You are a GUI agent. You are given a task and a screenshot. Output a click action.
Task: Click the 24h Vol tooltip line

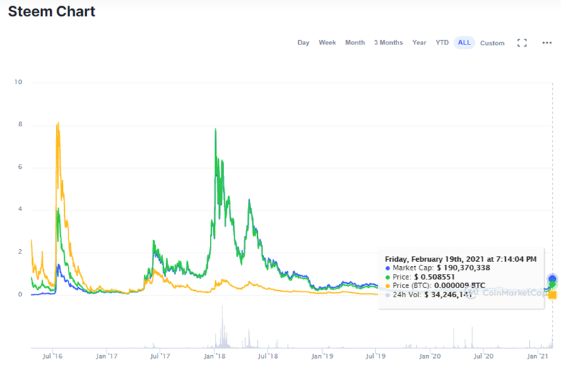point(428,295)
